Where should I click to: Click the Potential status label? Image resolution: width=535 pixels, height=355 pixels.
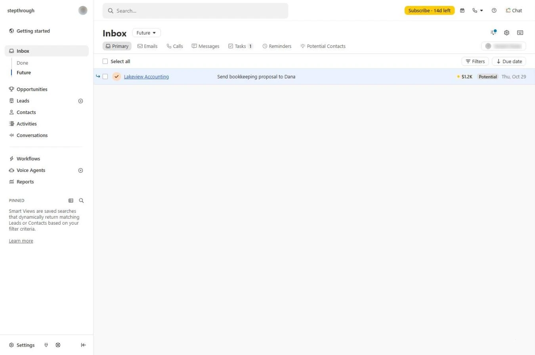(x=487, y=77)
